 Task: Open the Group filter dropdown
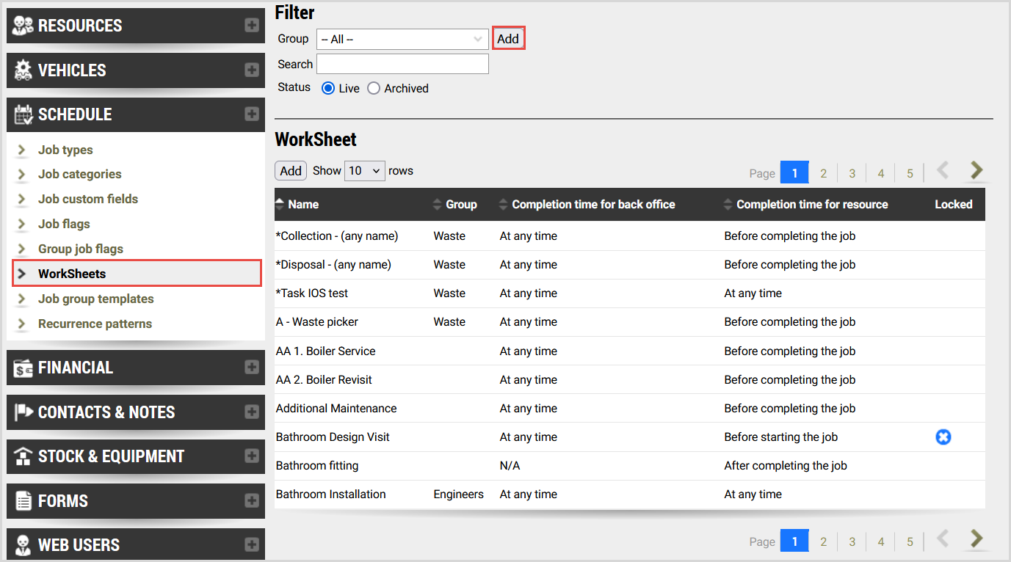(402, 39)
